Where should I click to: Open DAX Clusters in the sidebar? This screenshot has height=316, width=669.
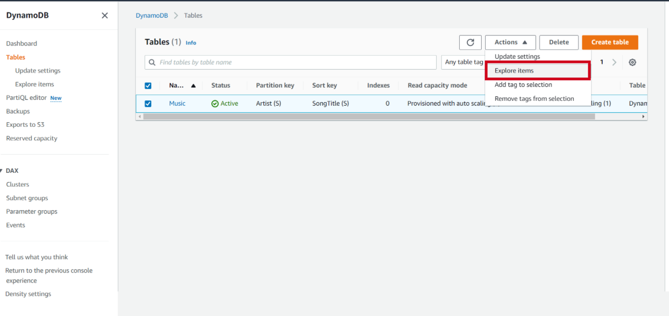18,184
